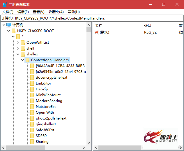The width and height of the screenshot is (184, 151).
Task: Open the 收藏夹(A) menu
Action: [x=56, y=12]
